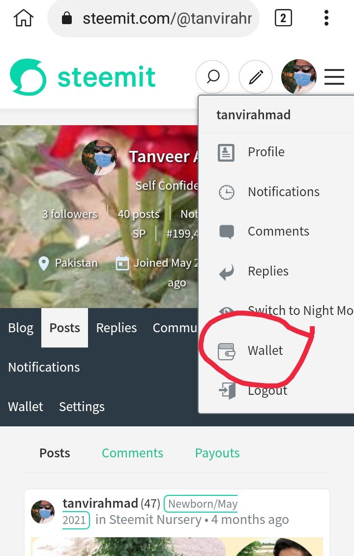Viewport: 354px width, 556px height.
Task: Open the pencil compose post icon
Action: (x=256, y=76)
